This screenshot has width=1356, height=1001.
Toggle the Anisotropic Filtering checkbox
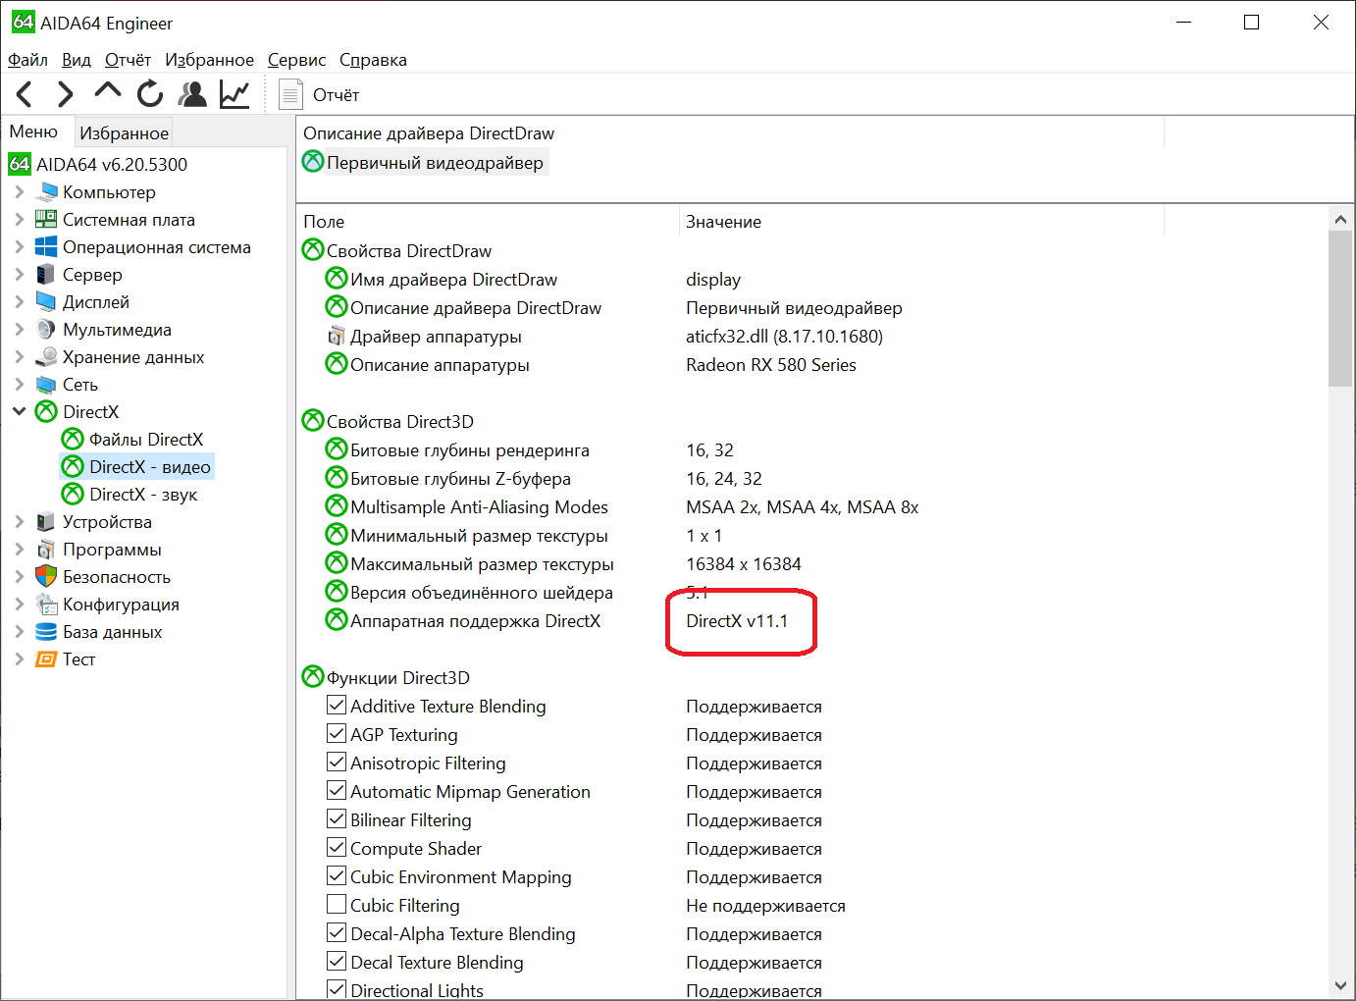[x=337, y=763]
